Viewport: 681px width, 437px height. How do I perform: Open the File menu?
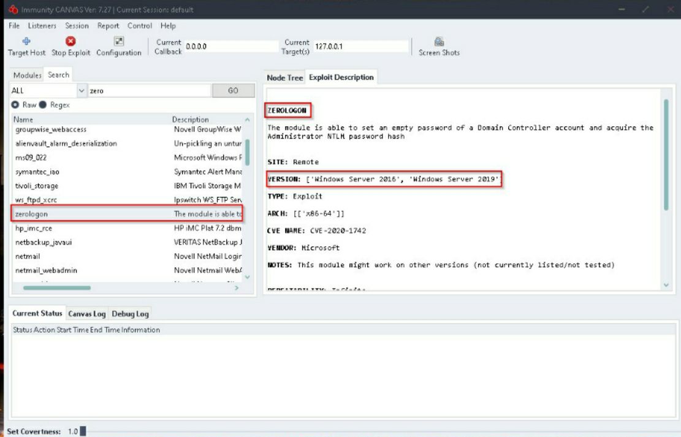tap(14, 26)
